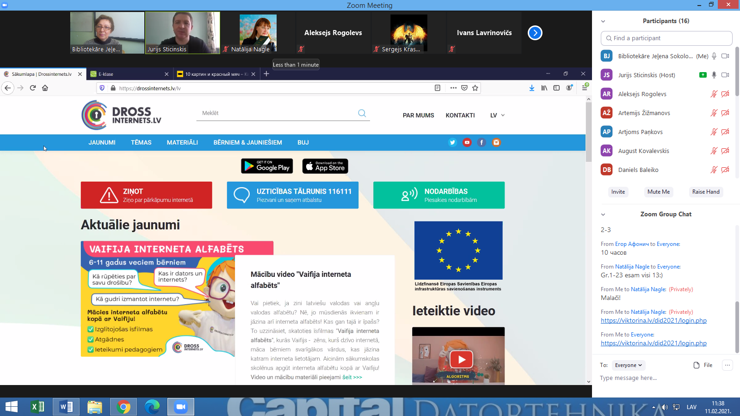This screenshot has width=740, height=416.
Task: Click the search magnifier on Drossinternets site
Action: [x=362, y=113]
